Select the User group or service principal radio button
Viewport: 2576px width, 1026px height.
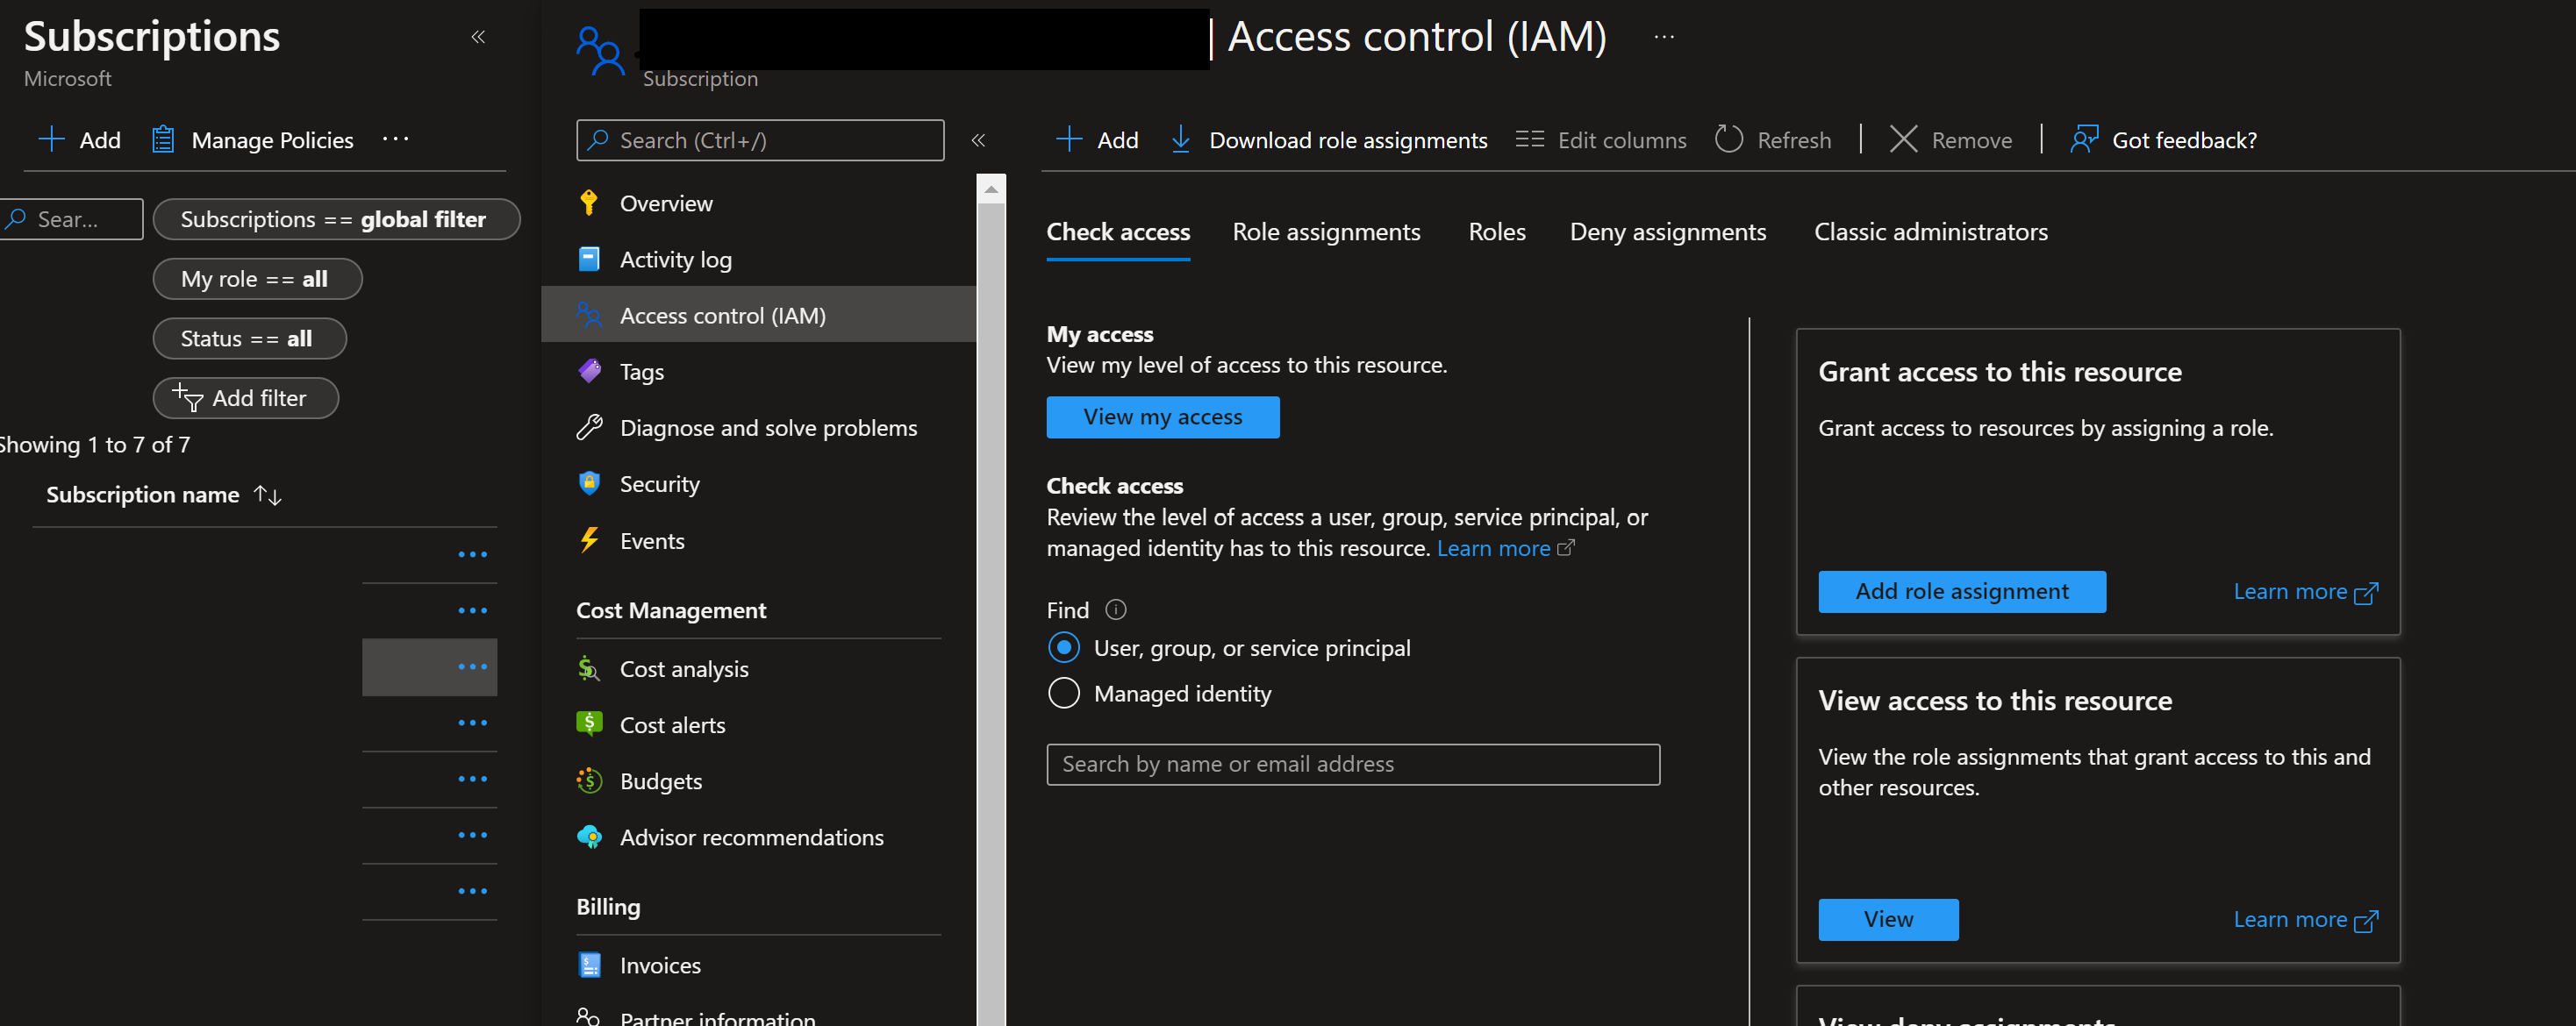1063,647
